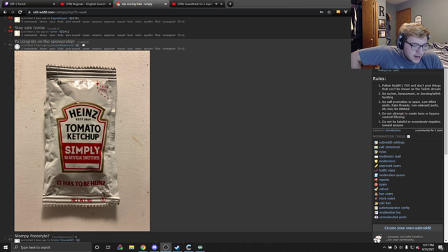
Task: Switch to the Bugsnax Original Soundtrack tab
Action: 85,4
